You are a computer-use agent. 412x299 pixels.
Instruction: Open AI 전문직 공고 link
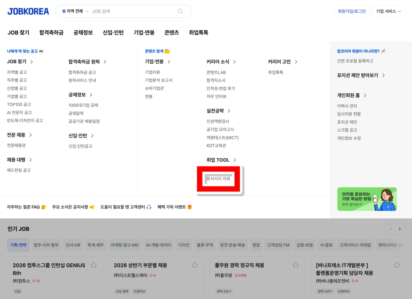click(x=19, y=113)
